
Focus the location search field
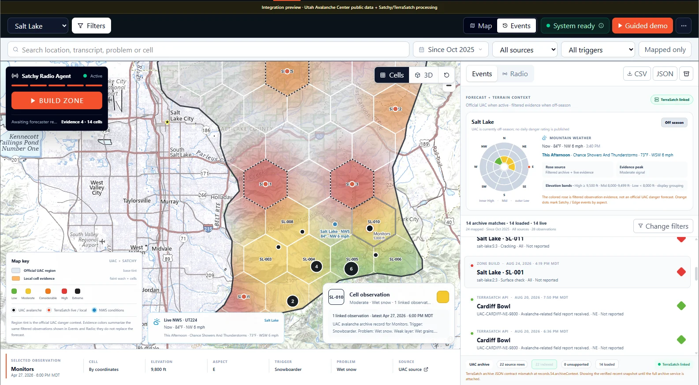click(x=208, y=50)
